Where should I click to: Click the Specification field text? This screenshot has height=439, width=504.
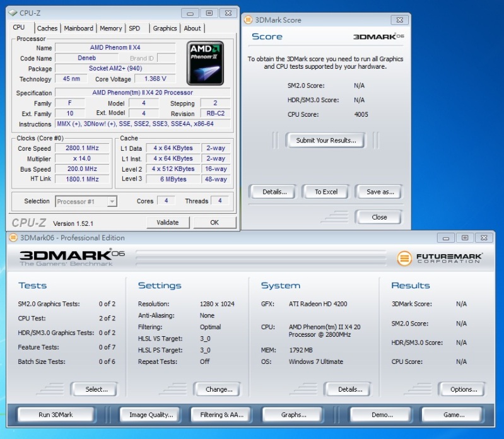[x=143, y=93]
